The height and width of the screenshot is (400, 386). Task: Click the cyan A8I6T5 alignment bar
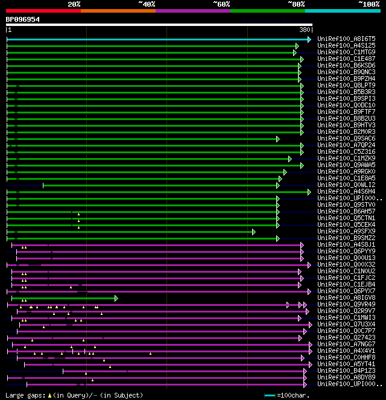[x=157, y=39]
